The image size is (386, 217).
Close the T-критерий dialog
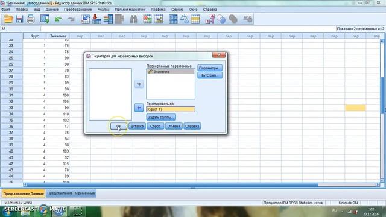(x=218, y=55)
